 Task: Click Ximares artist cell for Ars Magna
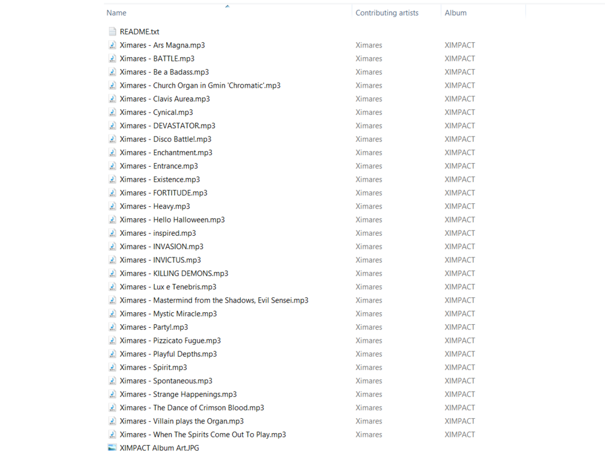pyautogui.click(x=369, y=45)
